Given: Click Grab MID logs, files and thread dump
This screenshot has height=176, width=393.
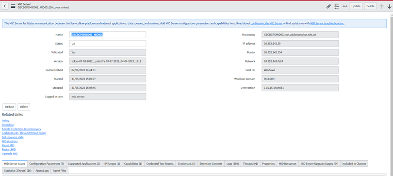Looking at the screenshot, I should (x=24, y=133).
